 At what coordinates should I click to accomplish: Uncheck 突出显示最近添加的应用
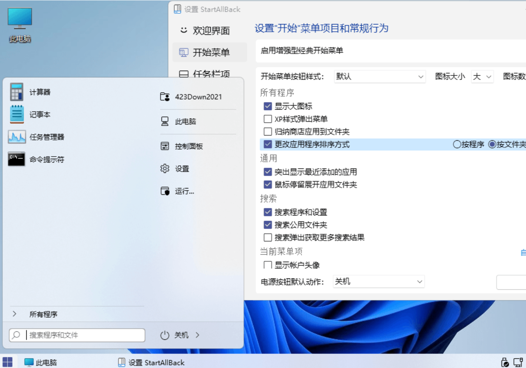pyautogui.click(x=268, y=172)
